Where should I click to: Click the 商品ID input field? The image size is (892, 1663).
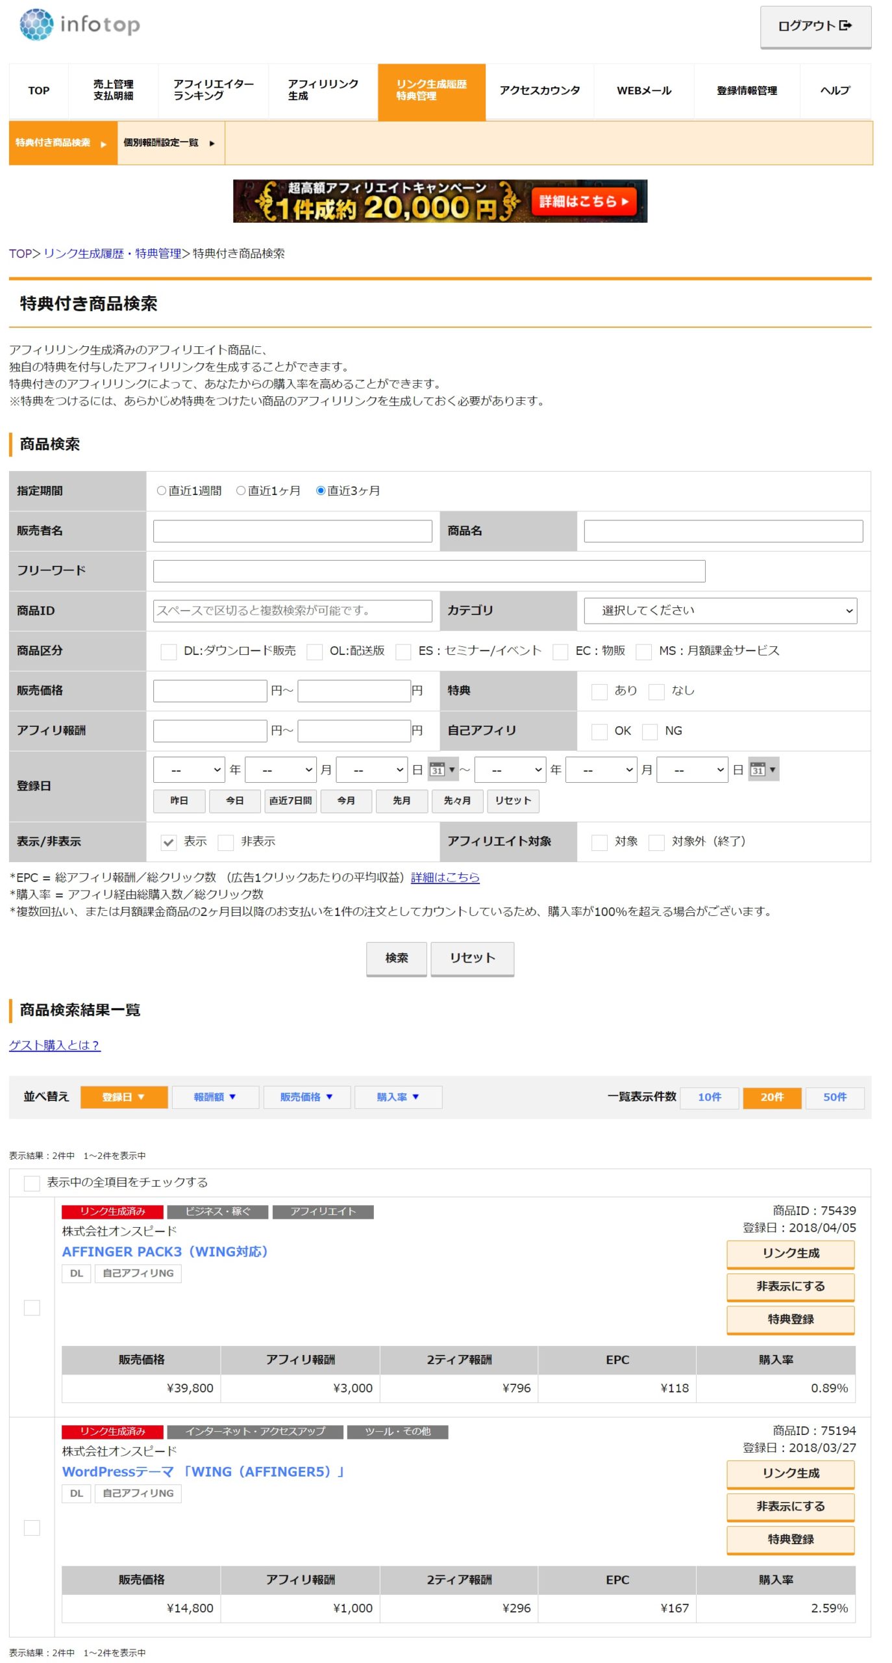(x=293, y=611)
